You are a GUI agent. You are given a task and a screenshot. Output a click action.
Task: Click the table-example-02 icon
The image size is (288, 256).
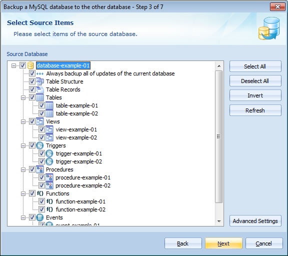(x=49, y=113)
